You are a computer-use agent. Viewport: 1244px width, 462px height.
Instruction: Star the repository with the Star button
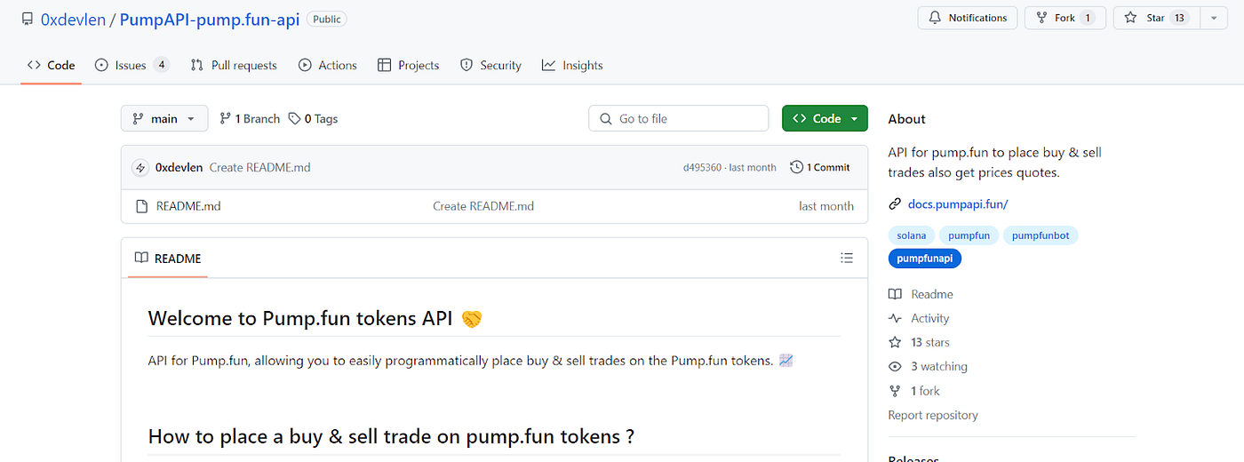click(1156, 18)
